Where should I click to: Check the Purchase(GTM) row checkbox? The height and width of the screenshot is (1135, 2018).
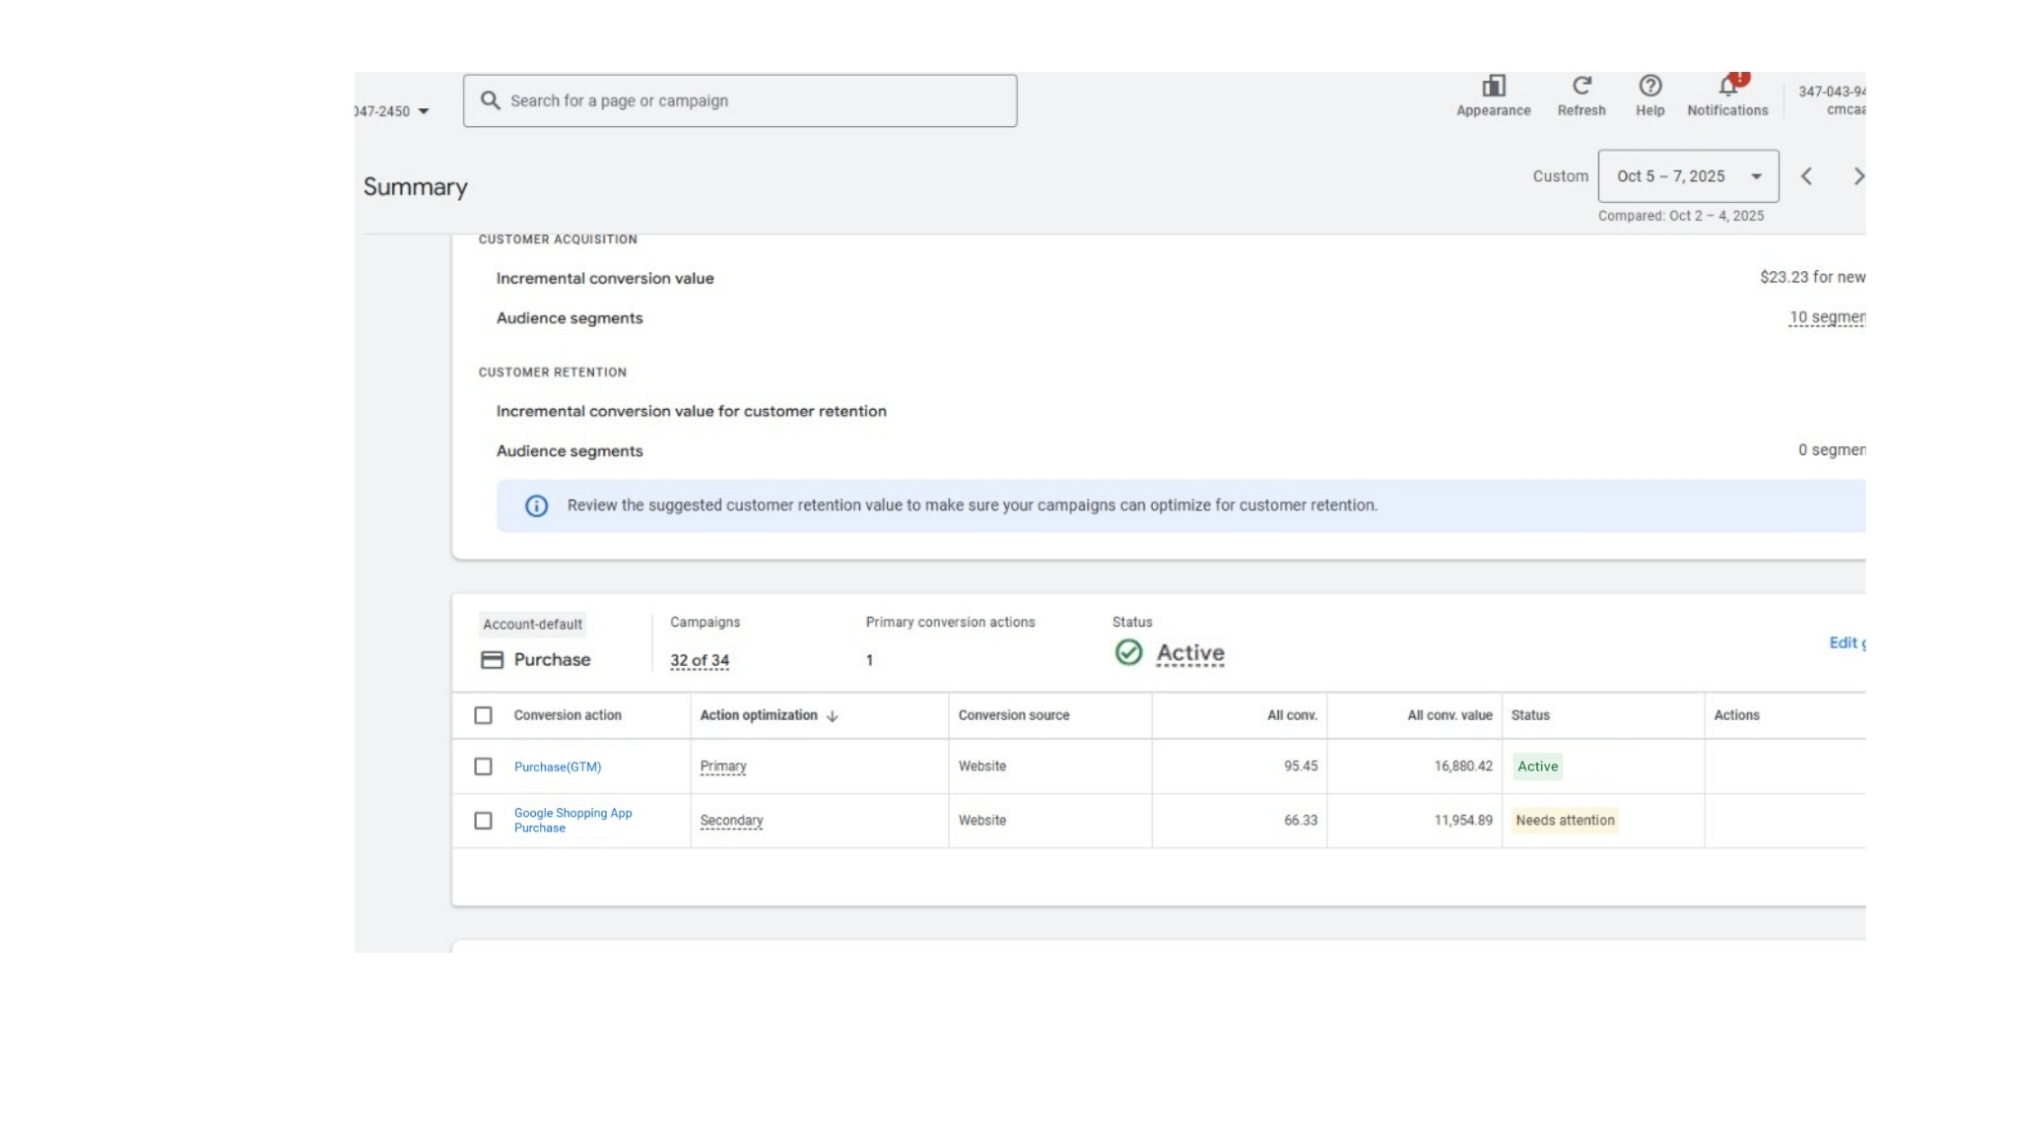tap(483, 767)
